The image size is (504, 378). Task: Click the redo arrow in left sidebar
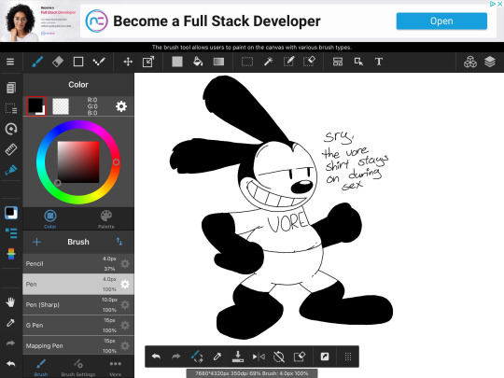10,343
